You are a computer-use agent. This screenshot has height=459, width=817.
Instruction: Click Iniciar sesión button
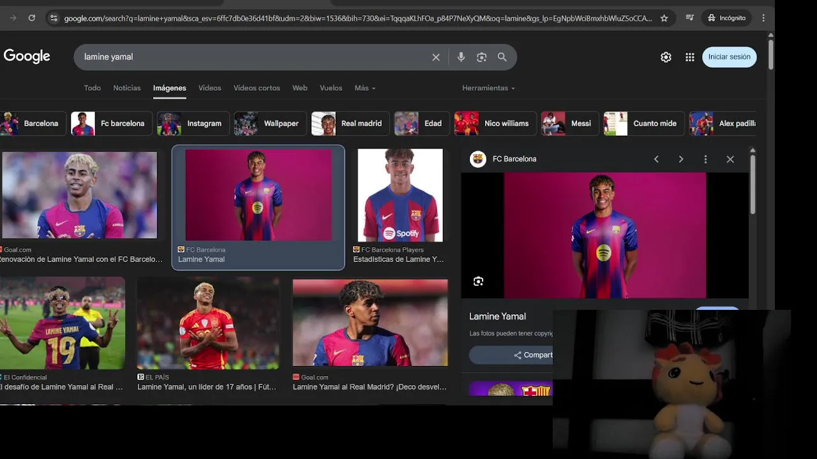pyautogui.click(x=730, y=57)
